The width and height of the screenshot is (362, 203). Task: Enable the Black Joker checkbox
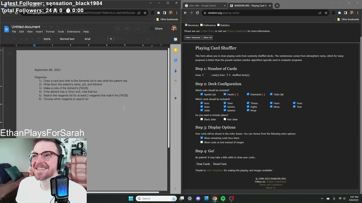[202, 119]
